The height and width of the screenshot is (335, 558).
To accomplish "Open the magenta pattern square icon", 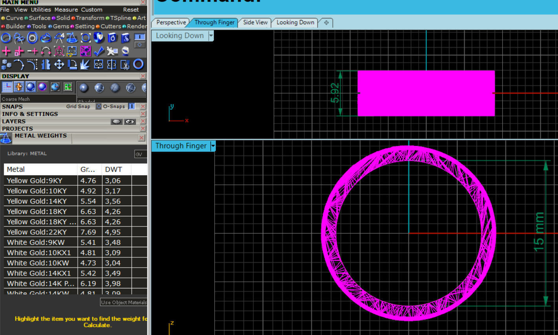I will (x=86, y=51).
